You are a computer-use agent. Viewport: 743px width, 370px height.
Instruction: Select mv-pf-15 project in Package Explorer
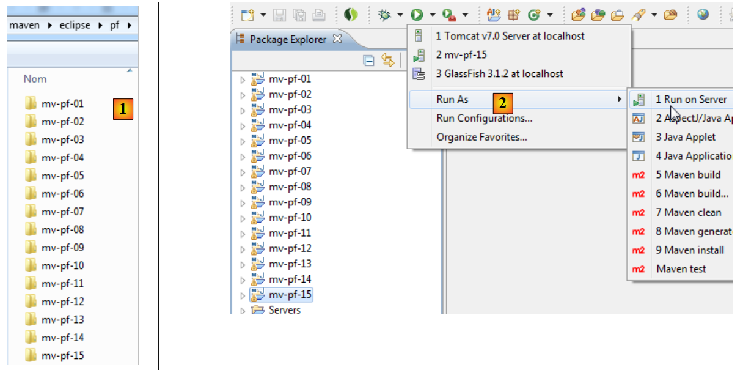(290, 295)
